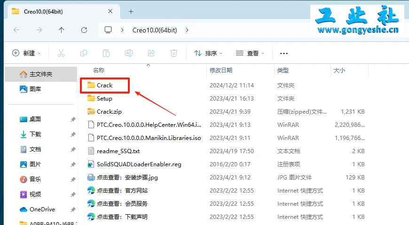The height and width of the screenshot is (225, 409).
Task: Sort by 名称 column header
Action: pyautogui.click(x=99, y=70)
